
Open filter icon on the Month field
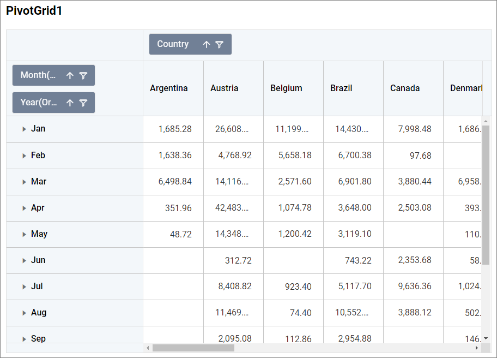tap(83, 76)
